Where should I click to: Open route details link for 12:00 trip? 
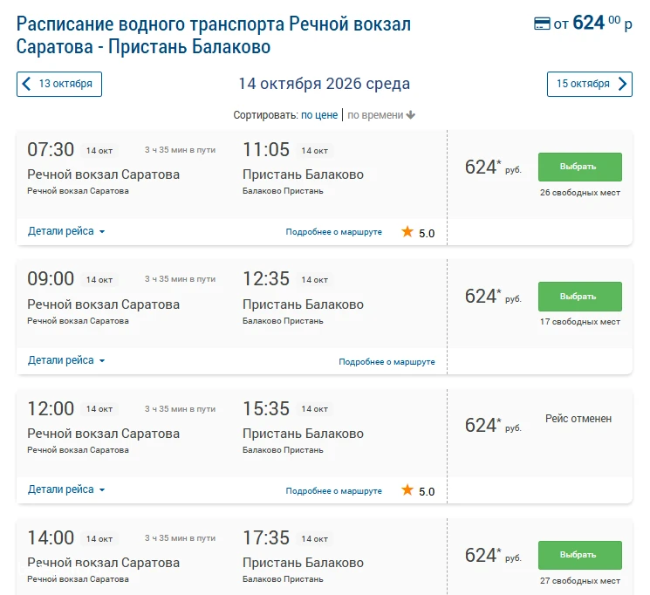tap(333, 491)
